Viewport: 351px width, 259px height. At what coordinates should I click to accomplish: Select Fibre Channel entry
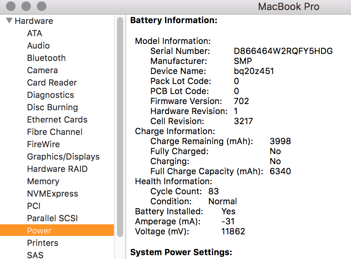[x=55, y=132]
